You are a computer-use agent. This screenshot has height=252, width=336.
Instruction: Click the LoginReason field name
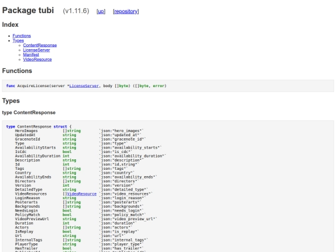tap(27, 198)
